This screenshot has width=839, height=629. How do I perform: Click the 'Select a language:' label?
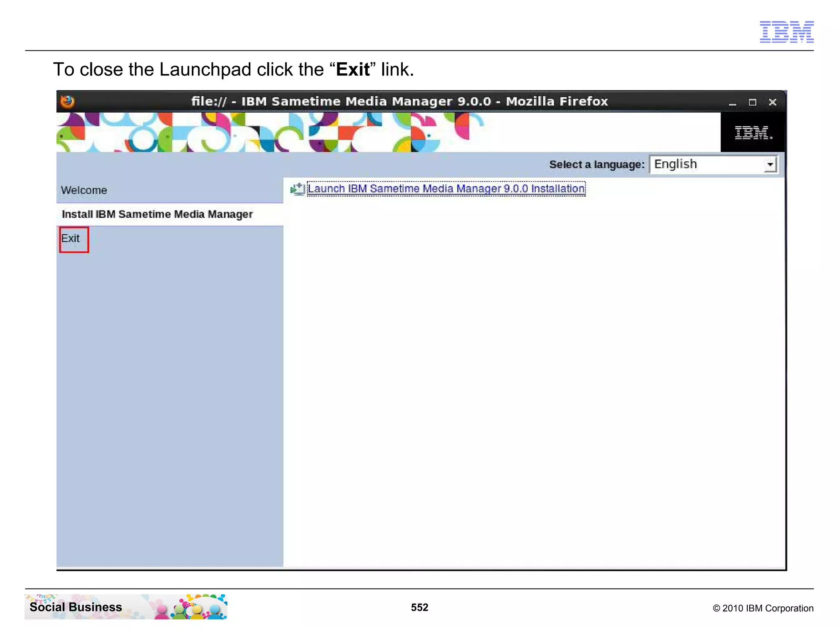[x=597, y=165]
